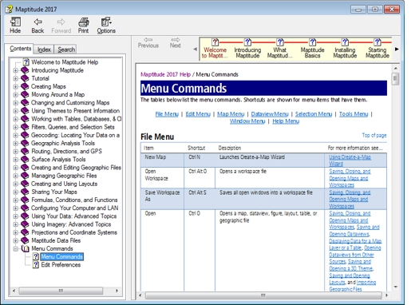Expand the Managing Geographic Files node
Screen dimensions: 419x305
[15, 176]
